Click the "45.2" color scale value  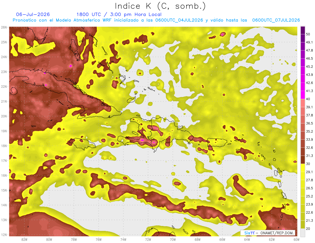point(309,67)
